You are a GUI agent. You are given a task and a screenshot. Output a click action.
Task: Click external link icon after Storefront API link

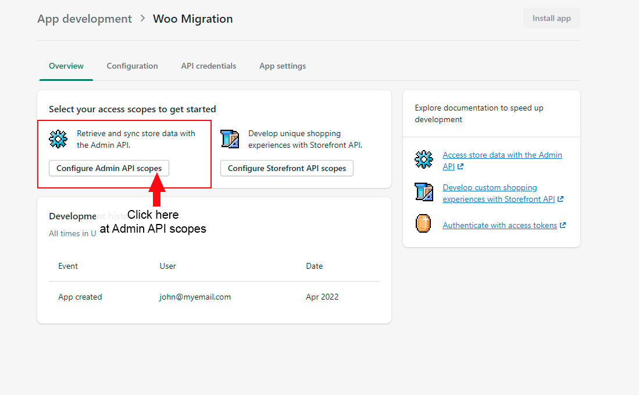561,200
